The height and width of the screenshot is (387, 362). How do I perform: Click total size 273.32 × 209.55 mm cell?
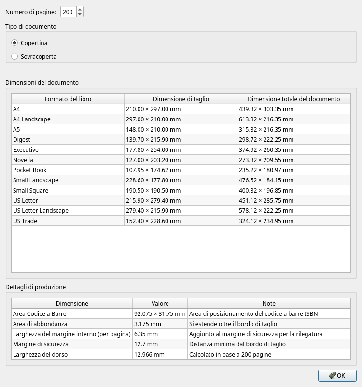point(294,160)
